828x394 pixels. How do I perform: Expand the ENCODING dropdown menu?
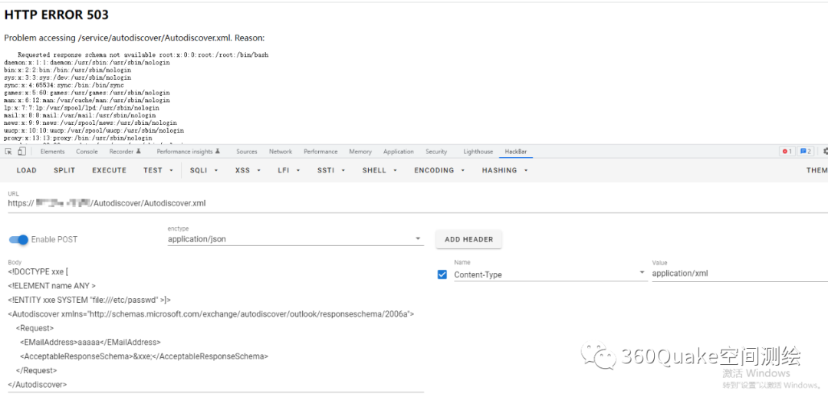[439, 170]
